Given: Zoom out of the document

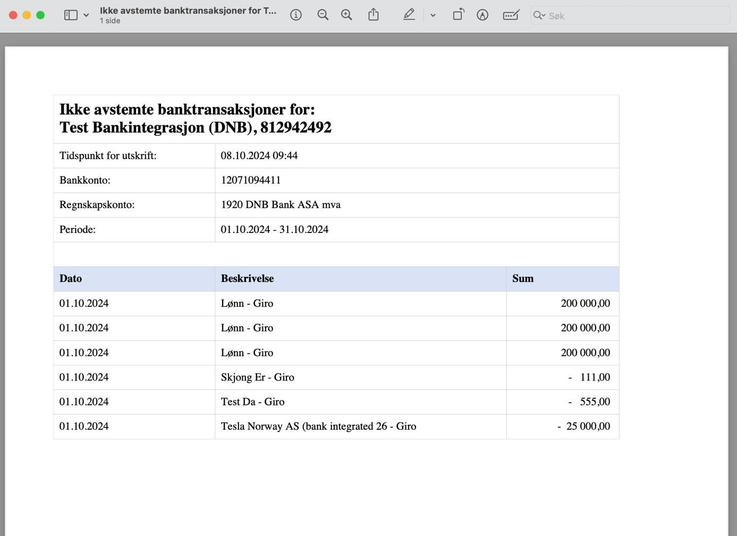Looking at the screenshot, I should (323, 15).
